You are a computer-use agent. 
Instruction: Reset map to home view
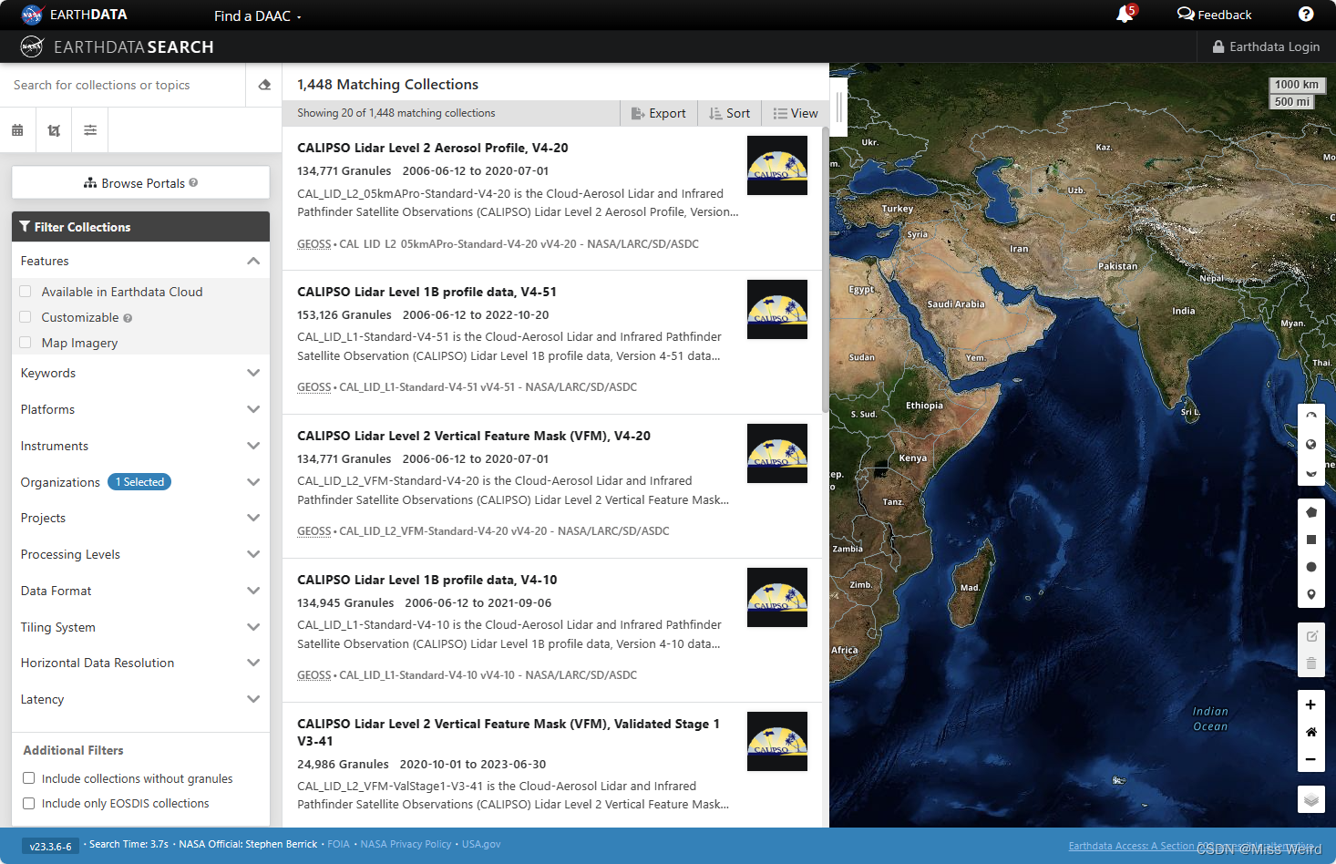pyautogui.click(x=1310, y=732)
